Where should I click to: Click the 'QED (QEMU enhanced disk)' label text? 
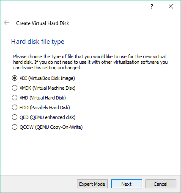[x=47, y=117]
